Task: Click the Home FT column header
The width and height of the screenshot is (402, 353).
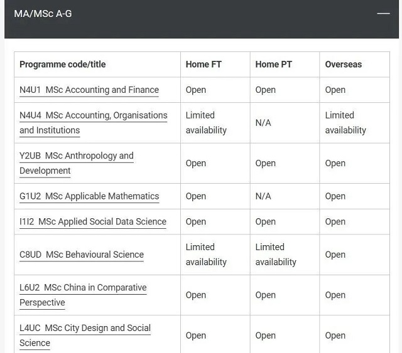Action: coord(204,64)
